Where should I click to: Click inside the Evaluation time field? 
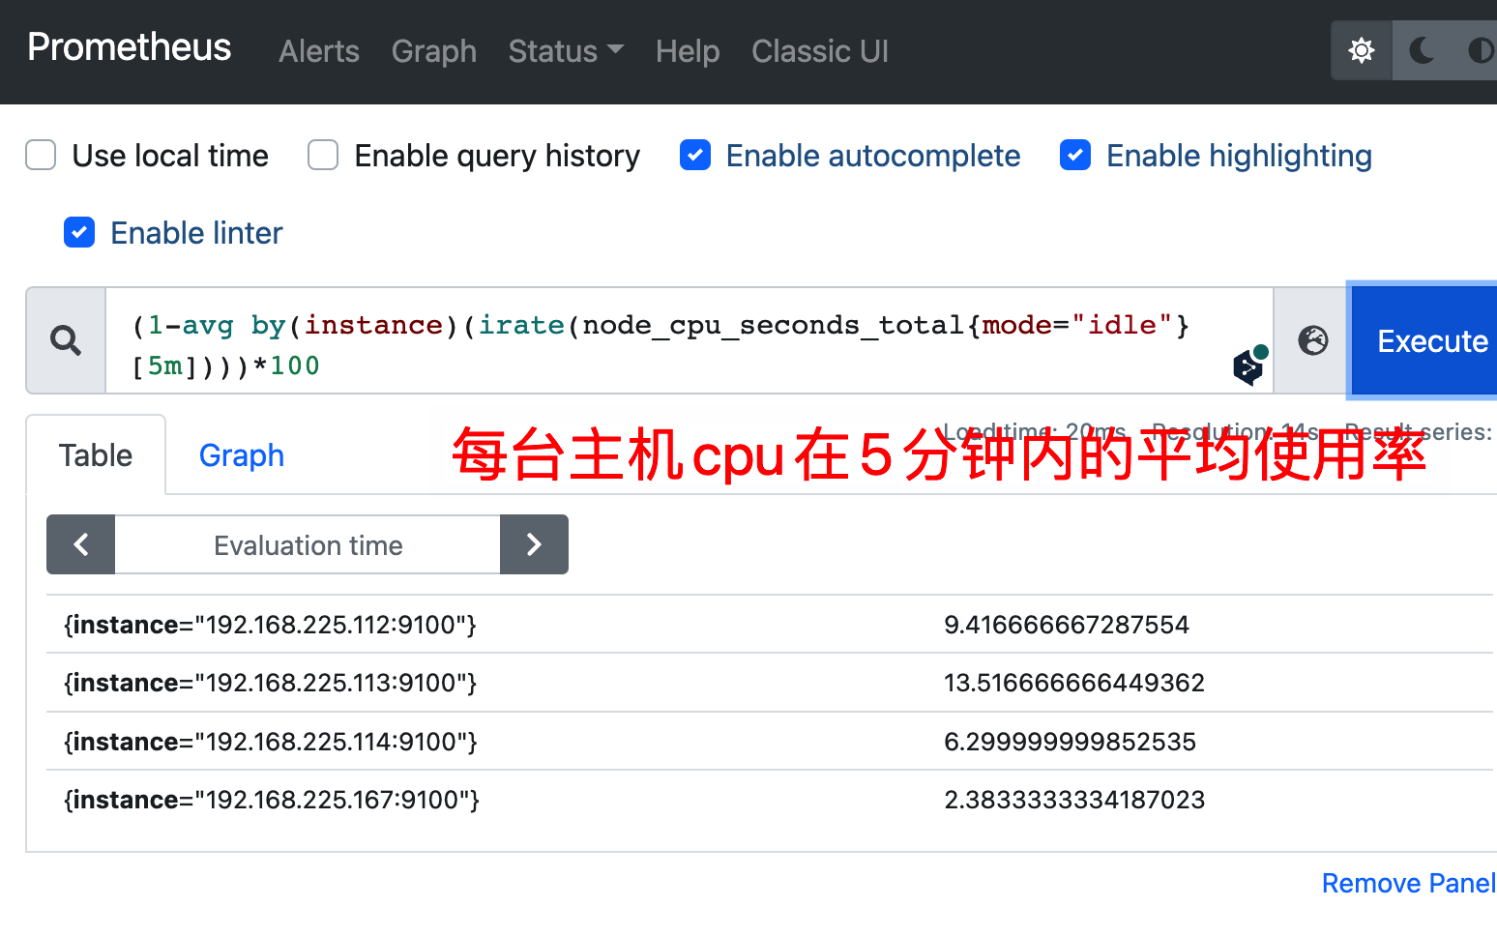308,544
